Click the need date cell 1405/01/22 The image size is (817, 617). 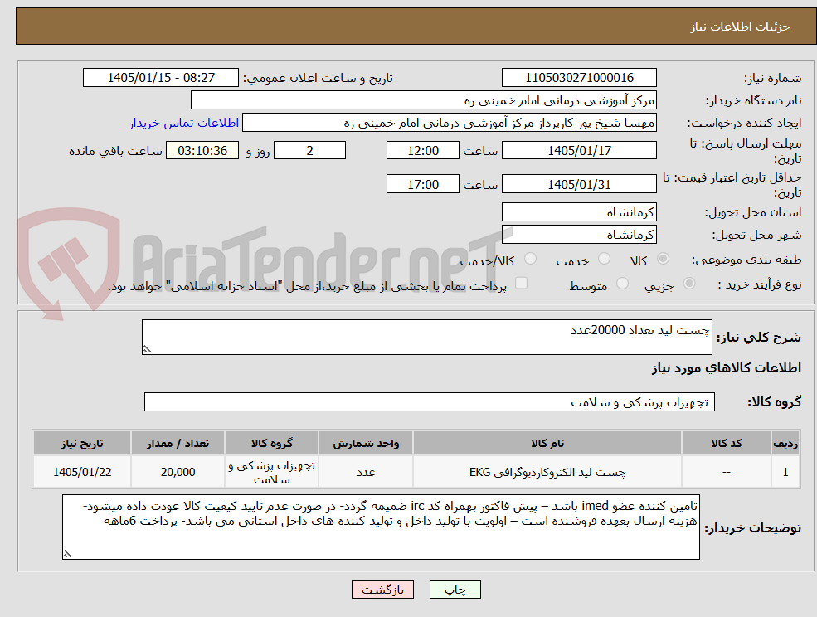tap(82, 472)
